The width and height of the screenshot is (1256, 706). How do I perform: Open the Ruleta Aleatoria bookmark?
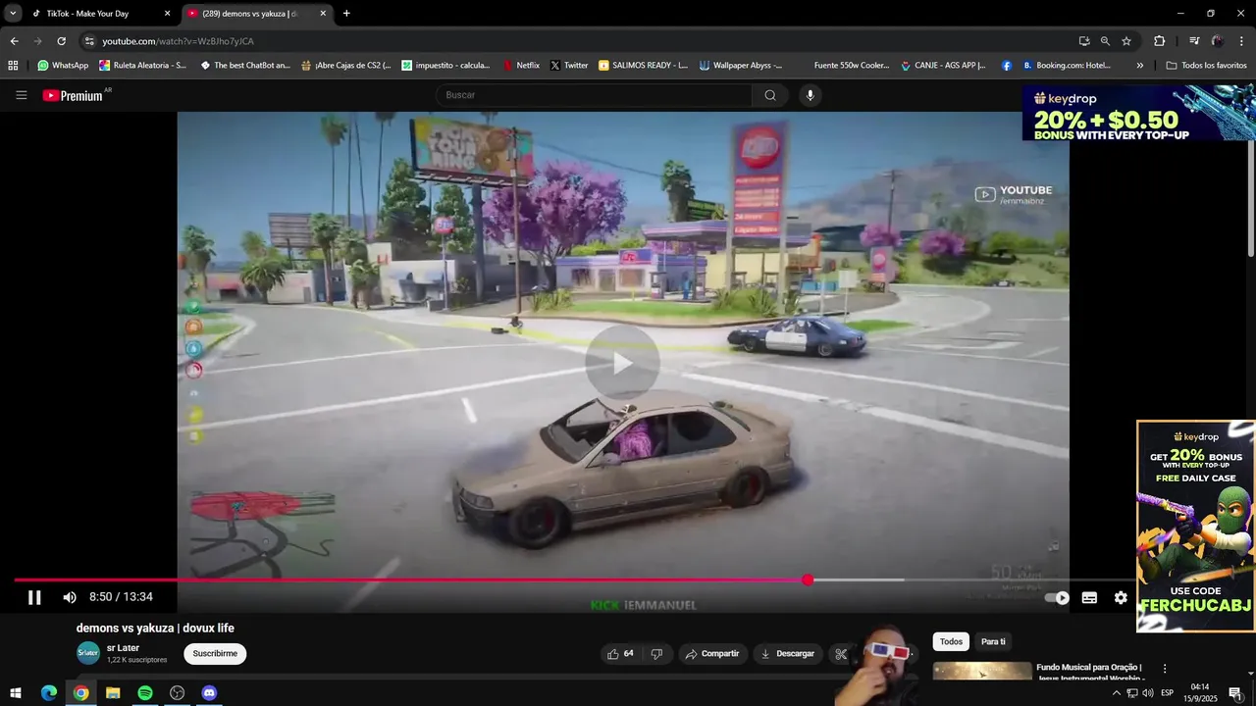(x=142, y=66)
